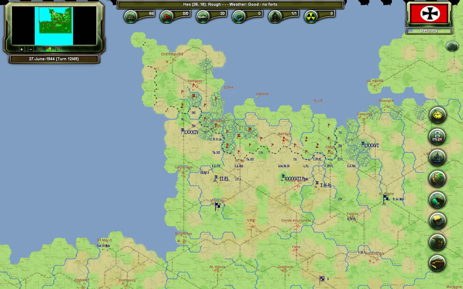Select the Fest.St.Malo unit label
This screenshot has width=463, height=289.
tap(103, 246)
